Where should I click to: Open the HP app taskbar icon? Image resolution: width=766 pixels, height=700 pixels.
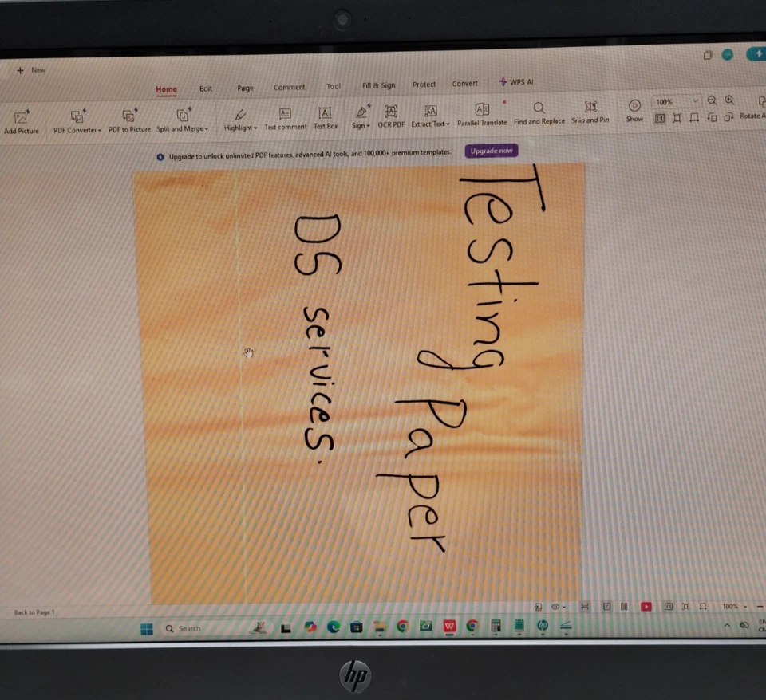click(543, 625)
